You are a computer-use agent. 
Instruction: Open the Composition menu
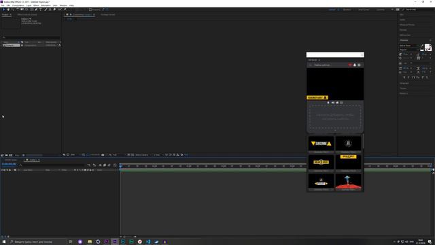click(x=18, y=5)
